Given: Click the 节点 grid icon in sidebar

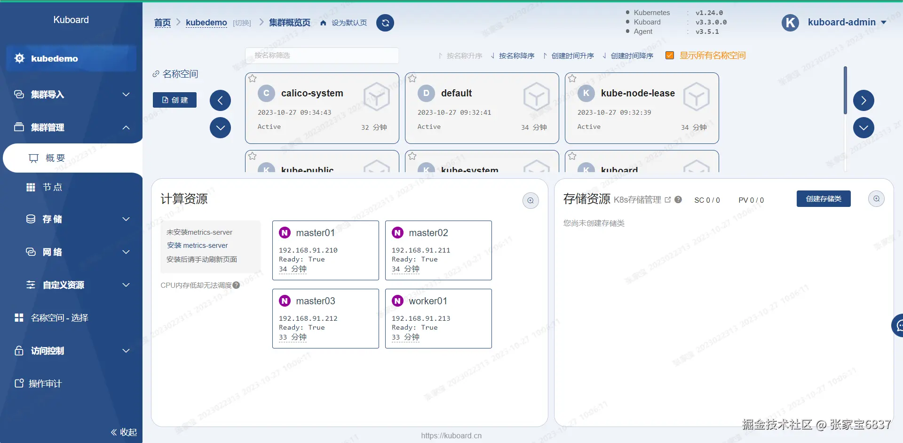Looking at the screenshot, I should tap(31, 187).
